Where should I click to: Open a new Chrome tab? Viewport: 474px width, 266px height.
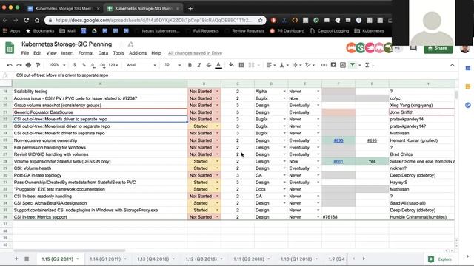[190, 8]
